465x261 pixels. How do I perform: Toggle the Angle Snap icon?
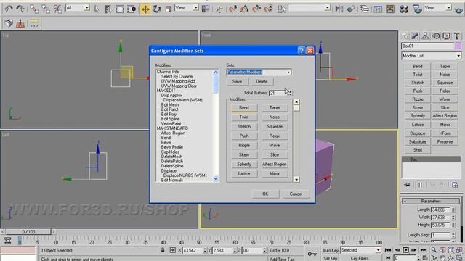click(245, 9)
